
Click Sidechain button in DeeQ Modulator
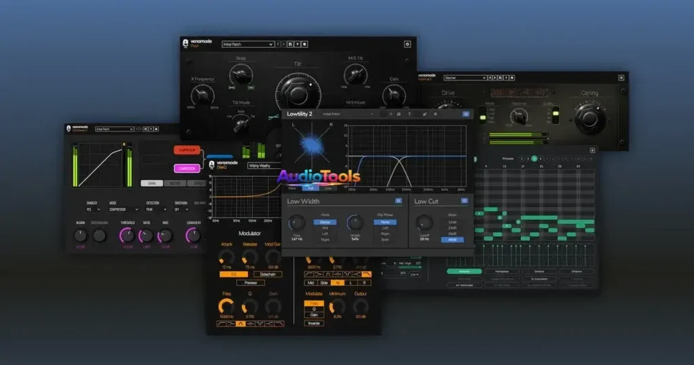(x=268, y=274)
